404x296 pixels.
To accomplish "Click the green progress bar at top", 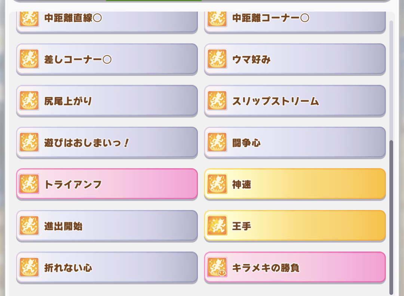I will pos(154,0).
